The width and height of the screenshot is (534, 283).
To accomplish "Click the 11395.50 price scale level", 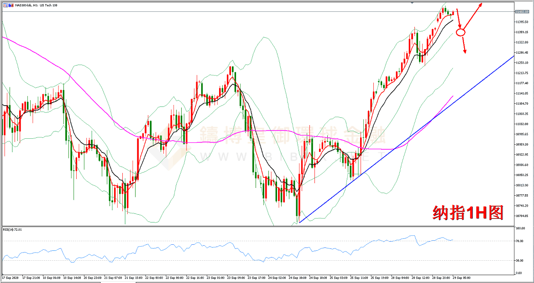I will (x=522, y=22).
